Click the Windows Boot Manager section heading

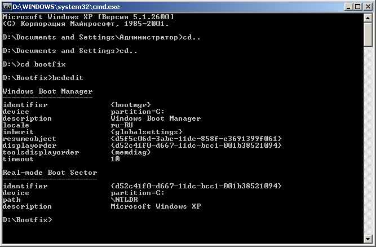click(x=47, y=91)
